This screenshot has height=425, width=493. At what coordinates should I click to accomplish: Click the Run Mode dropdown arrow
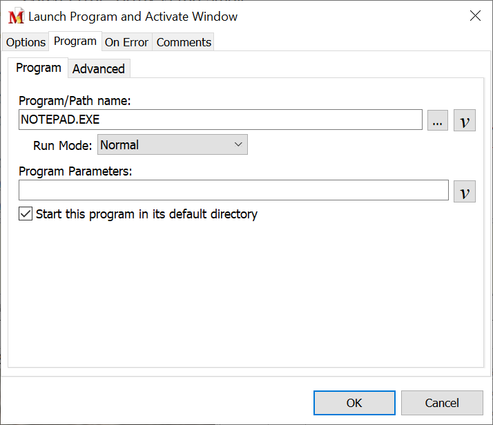point(238,145)
